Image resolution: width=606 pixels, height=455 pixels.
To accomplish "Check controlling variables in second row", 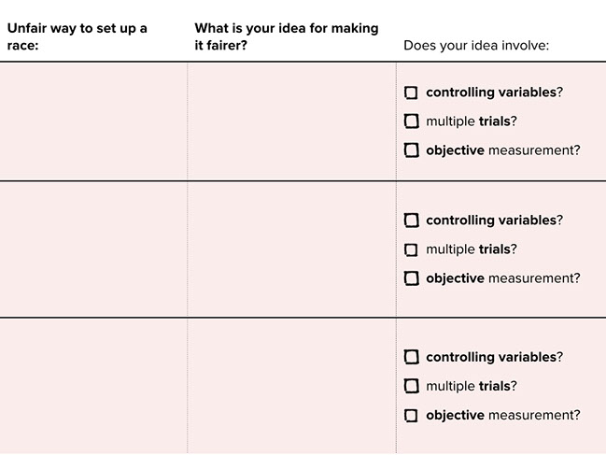I will [411, 220].
